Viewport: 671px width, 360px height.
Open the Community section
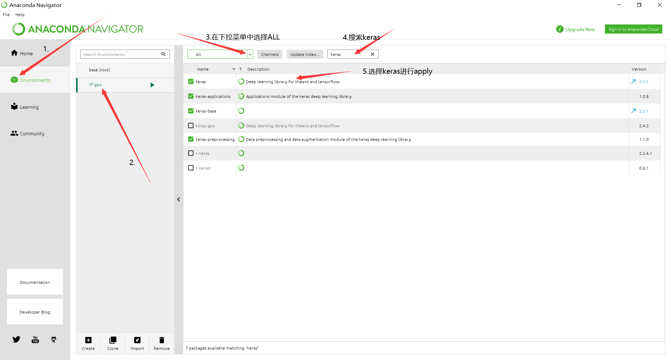pyautogui.click(x=35, y=133)
